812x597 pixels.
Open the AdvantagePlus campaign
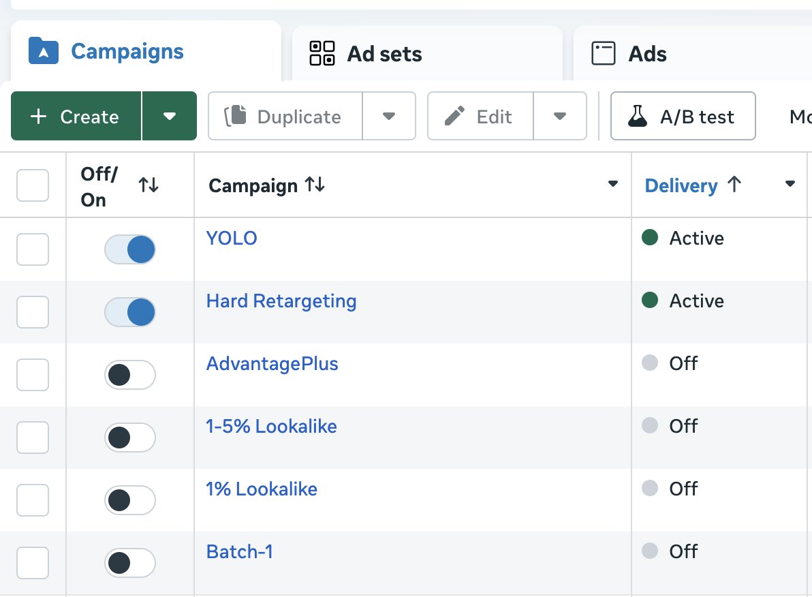click(272, 364)
